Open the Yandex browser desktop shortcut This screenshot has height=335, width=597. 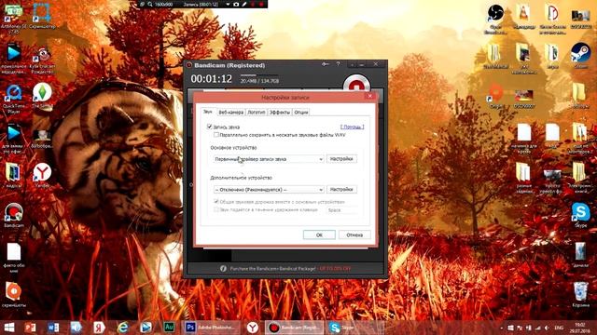(42, 176)
